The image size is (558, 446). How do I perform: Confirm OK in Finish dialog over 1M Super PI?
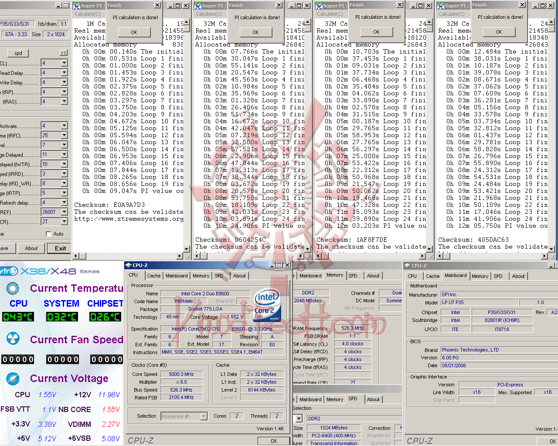coord(134,32)
